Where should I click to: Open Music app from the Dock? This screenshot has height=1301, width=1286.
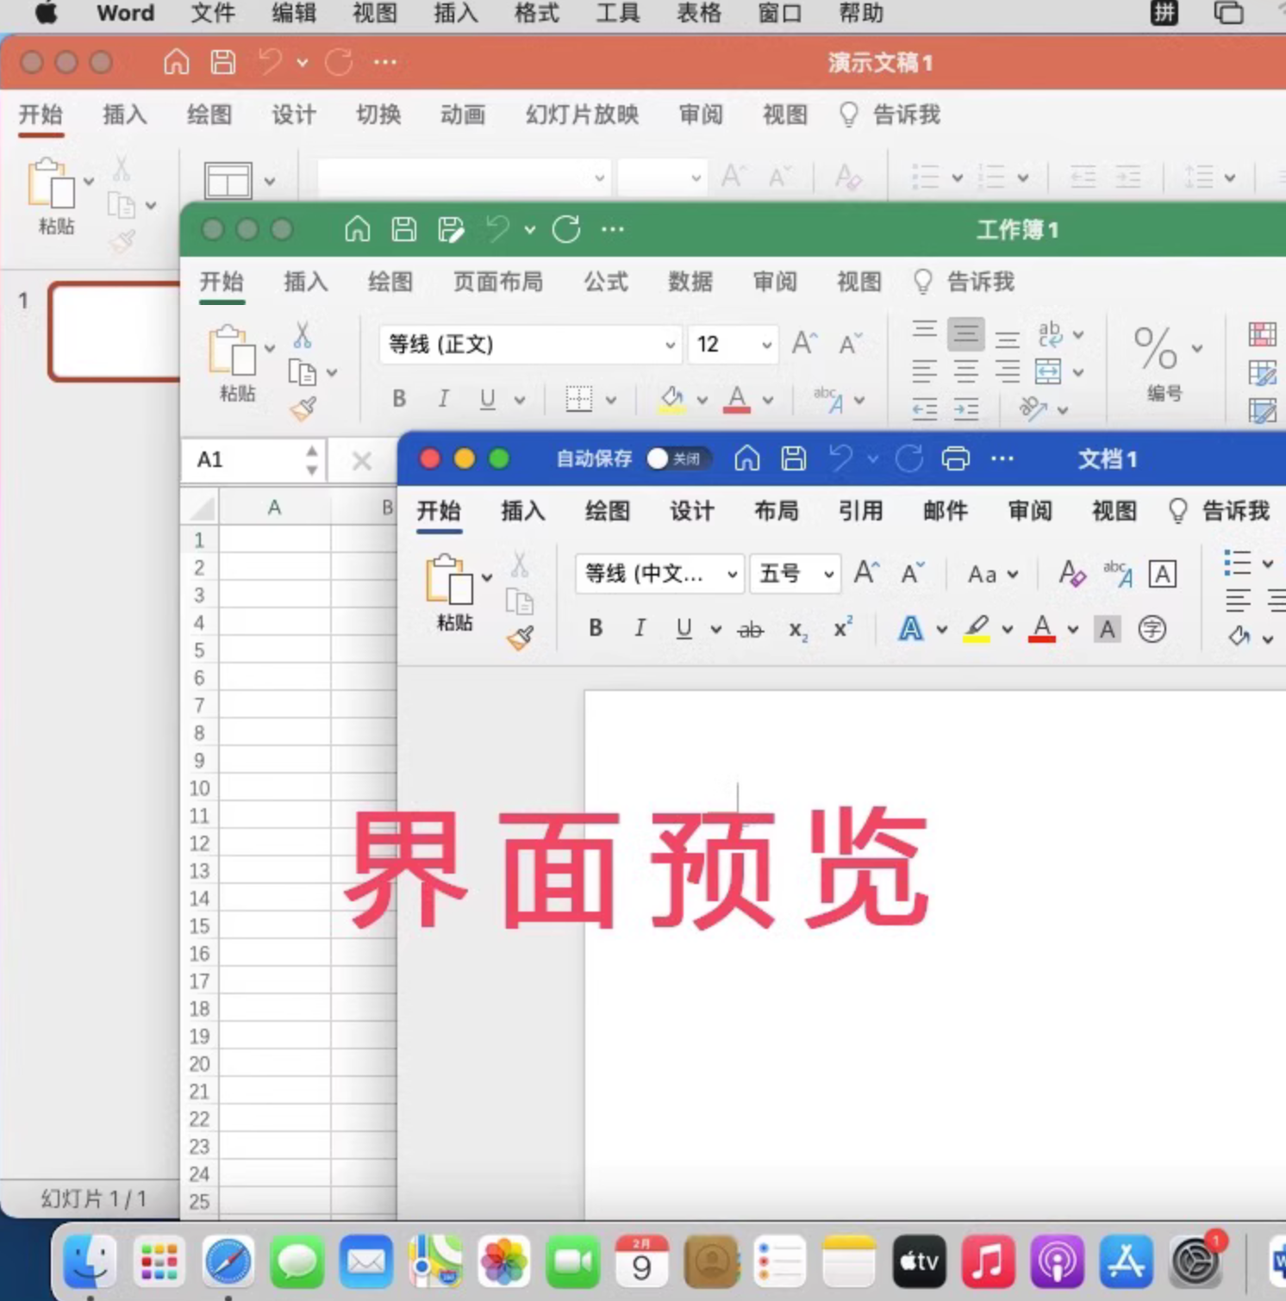pyautogui.click(x=988, y=1263)
